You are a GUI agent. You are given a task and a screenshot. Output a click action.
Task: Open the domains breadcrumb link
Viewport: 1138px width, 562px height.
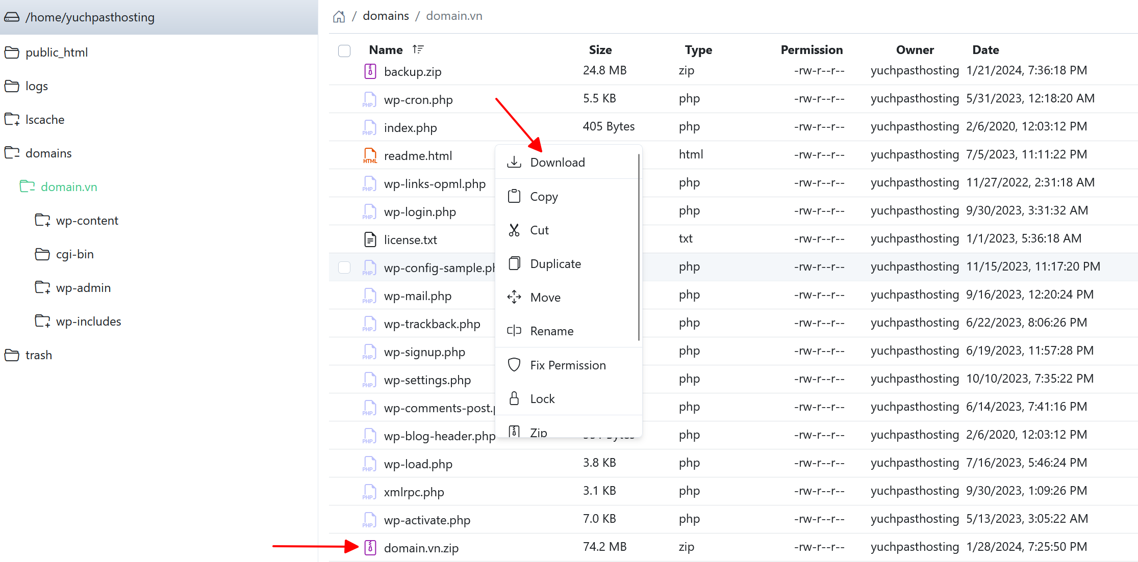pyautogui.click(x=386, y=16)
